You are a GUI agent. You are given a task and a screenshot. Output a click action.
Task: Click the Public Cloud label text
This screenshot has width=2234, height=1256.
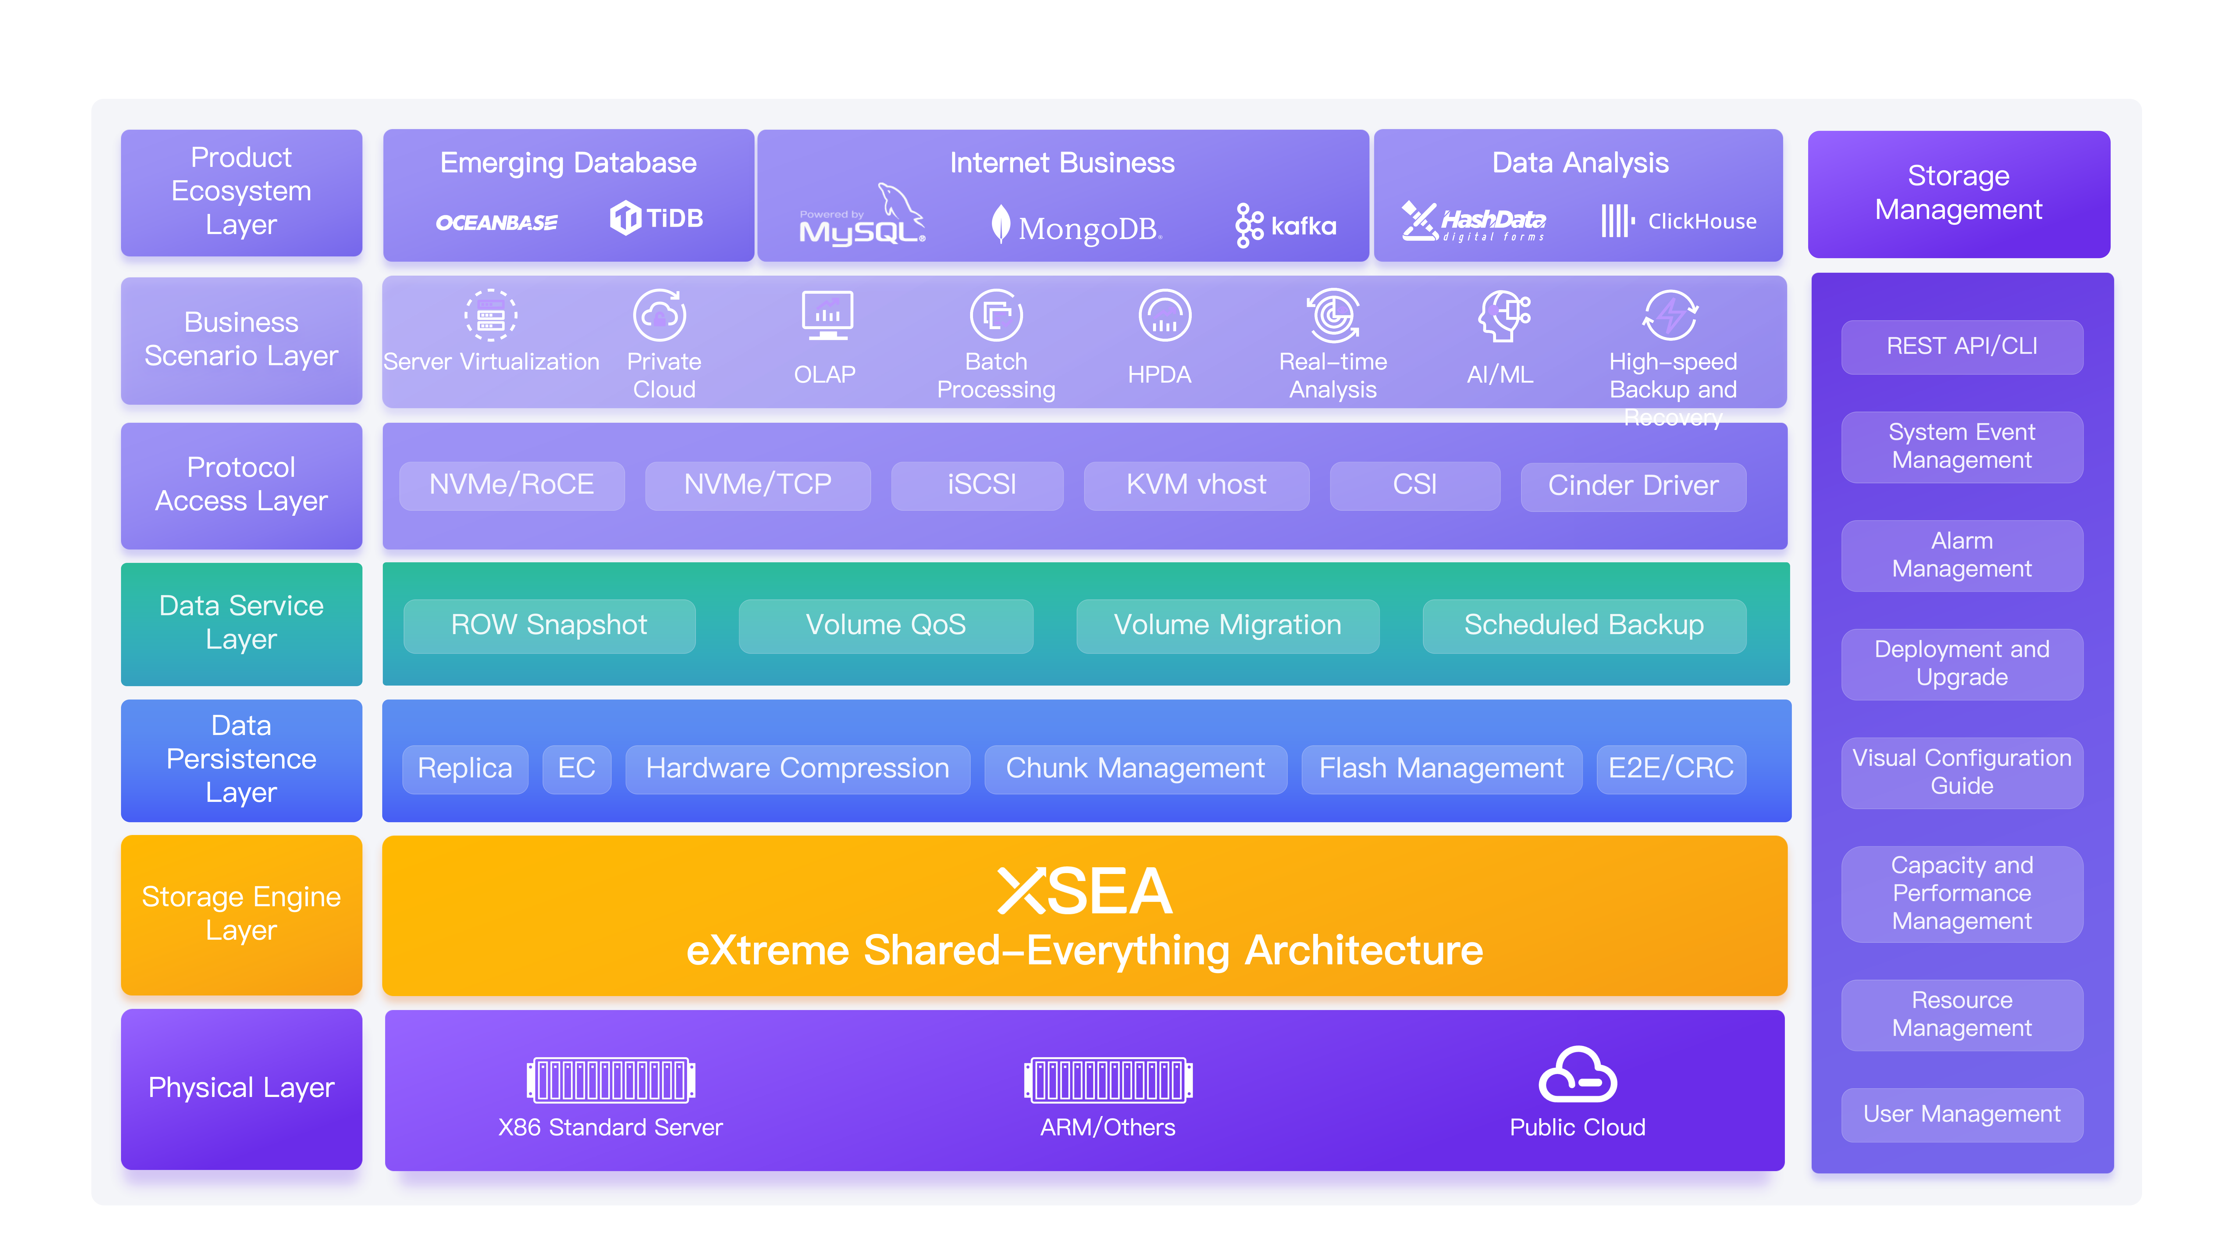click(1577, 1128)
